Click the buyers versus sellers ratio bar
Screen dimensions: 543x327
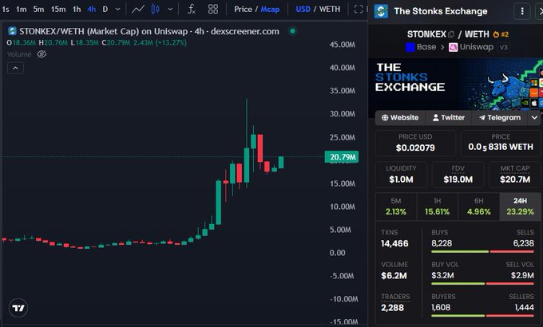(x=482, y=316)
